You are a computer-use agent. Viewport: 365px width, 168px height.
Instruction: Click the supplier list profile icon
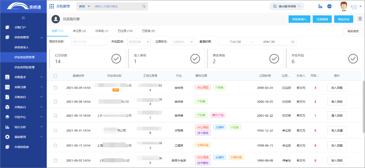click(56, 19)
